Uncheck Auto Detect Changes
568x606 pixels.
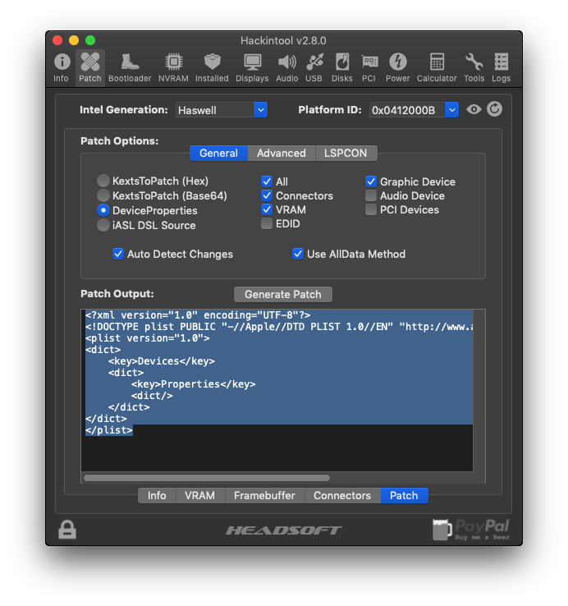119,254
